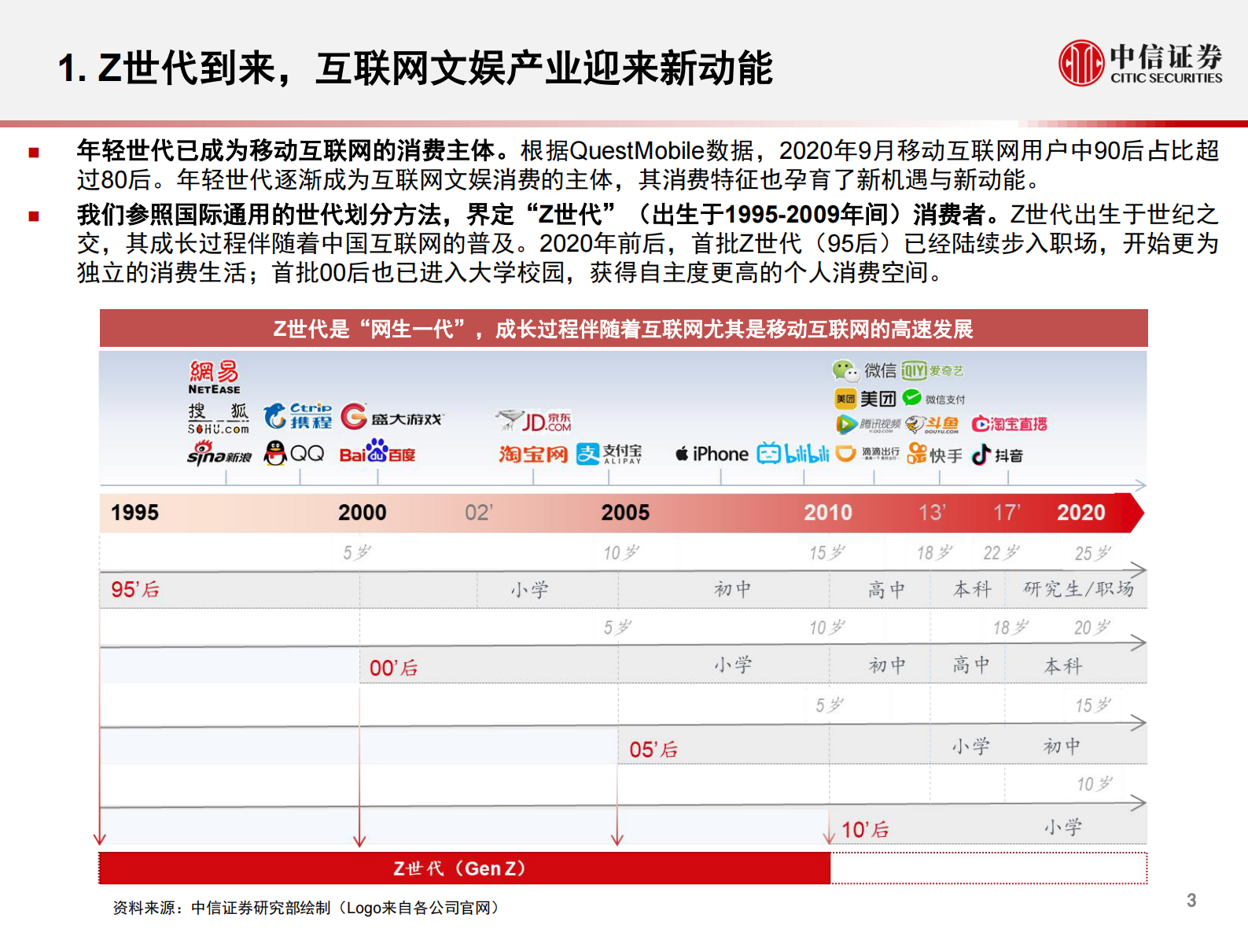
Task: Click the Ctrip logo
Action: (297, 416)
